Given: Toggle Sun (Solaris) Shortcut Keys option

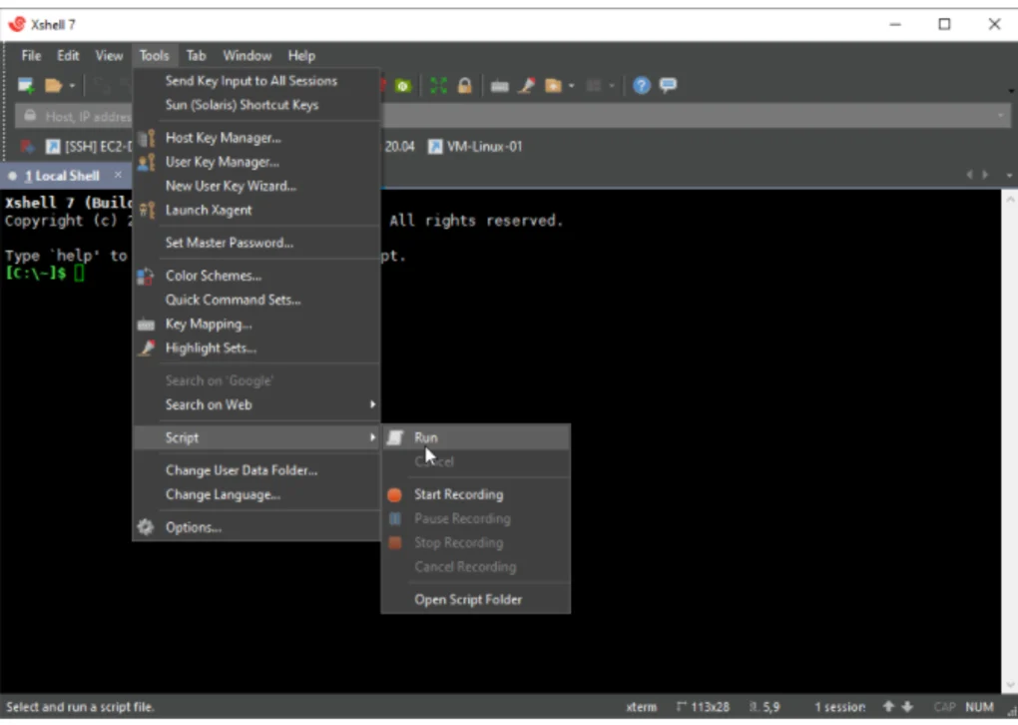Looking at the screenshot, I should coord(242,105).
